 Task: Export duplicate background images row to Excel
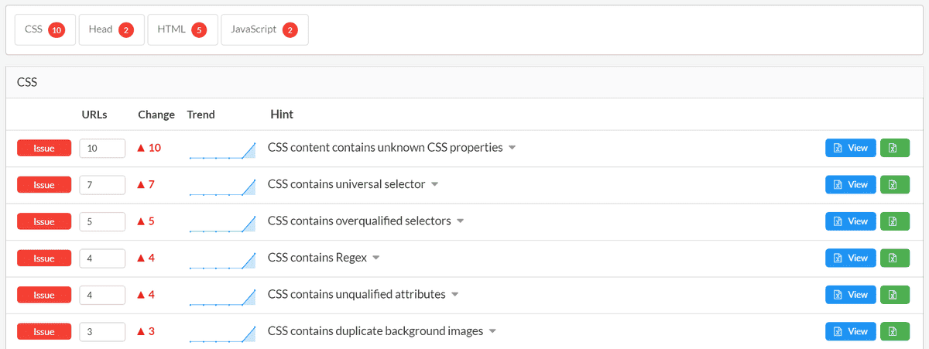click(x=894, y=331)
